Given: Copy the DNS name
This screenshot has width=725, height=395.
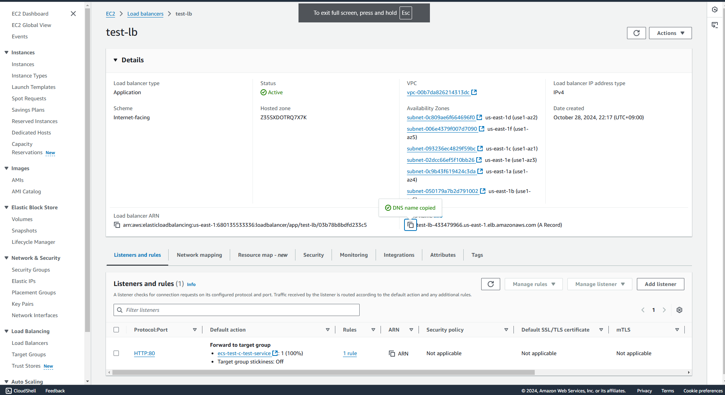Looking at the screenshot, I should [411, 225].
